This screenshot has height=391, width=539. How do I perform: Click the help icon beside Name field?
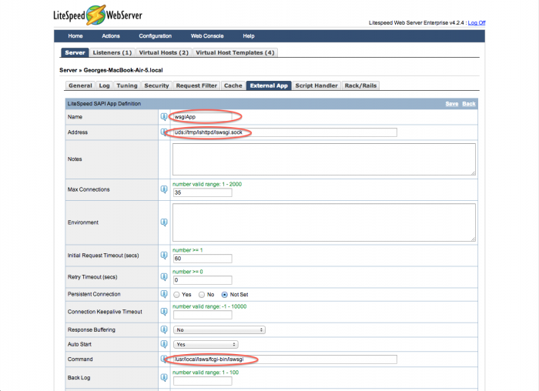163,117
